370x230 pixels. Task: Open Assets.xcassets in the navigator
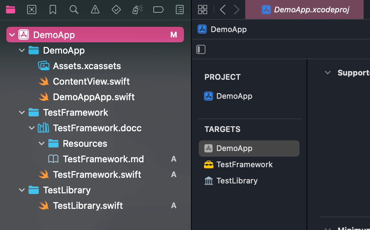pyautogui.click(x=87, y=66)
